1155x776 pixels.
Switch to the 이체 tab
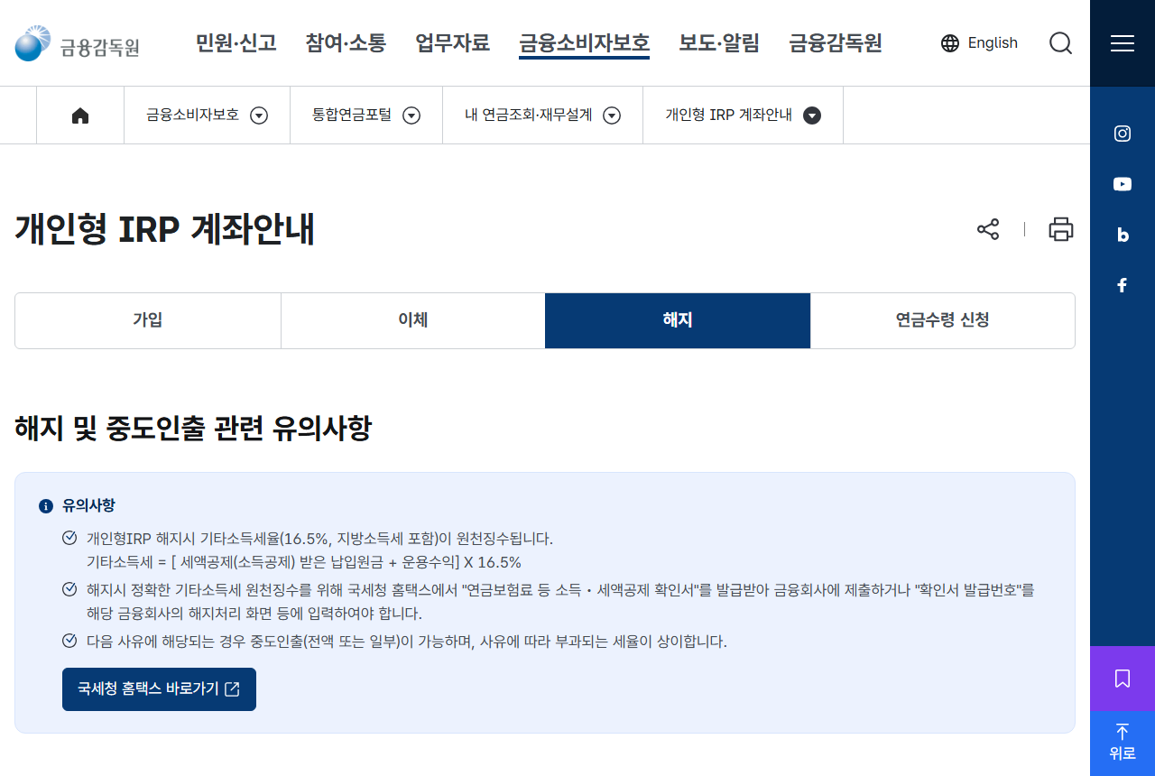[412, 320]
